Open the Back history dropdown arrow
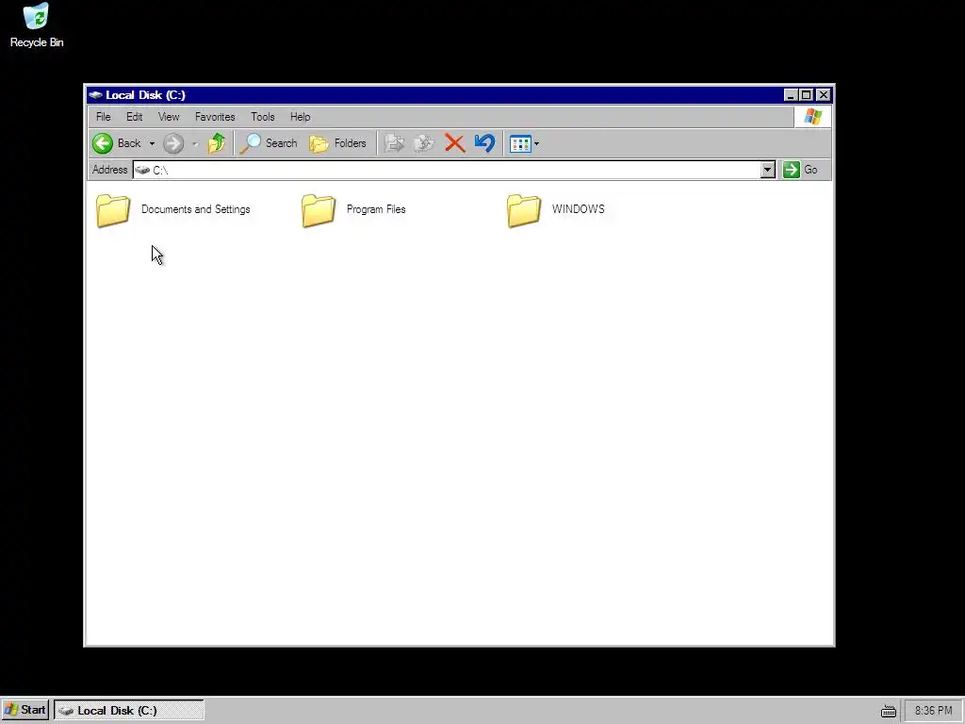Viewport: 965px width, 724px height. tap(152, 143)
